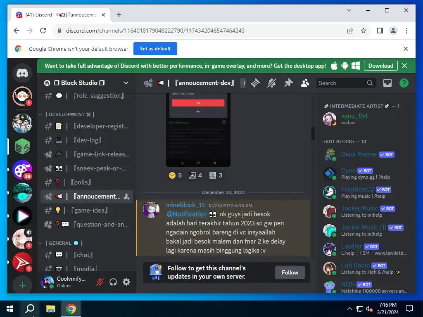The height and width of the screenshot is (317, 423).
Task: Open the green help question mark icon
Action: point(404,83)
